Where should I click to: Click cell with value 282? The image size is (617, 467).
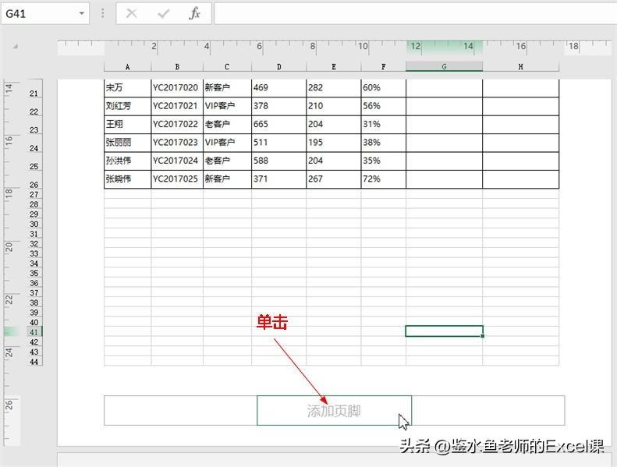tap(334, 88)
